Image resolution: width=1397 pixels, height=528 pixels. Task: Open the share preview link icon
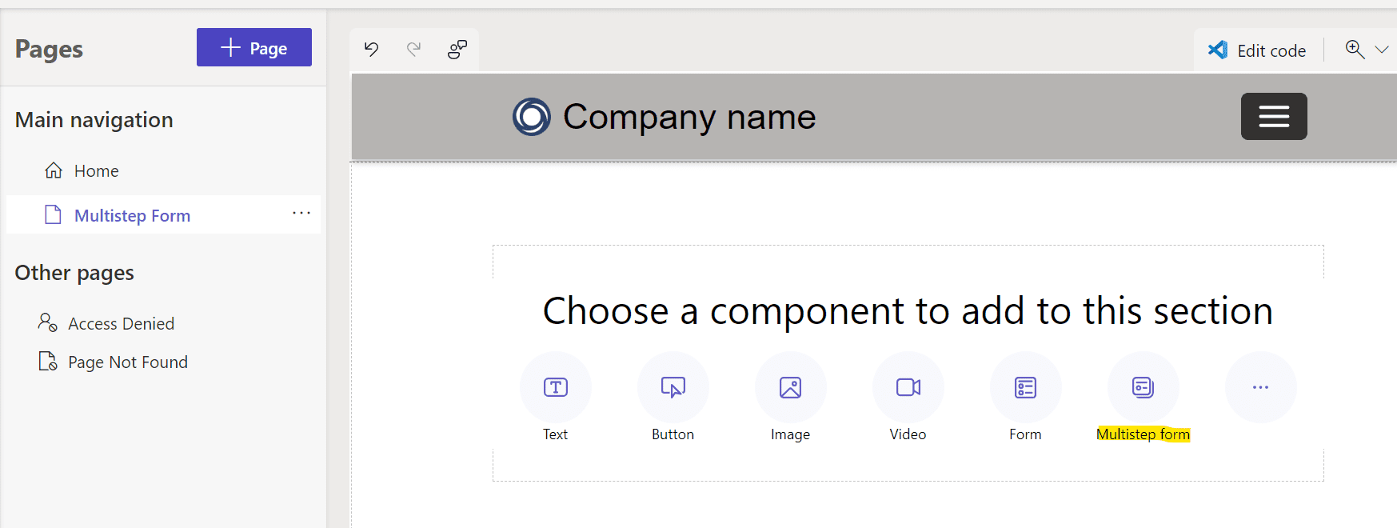click(457, 50)
